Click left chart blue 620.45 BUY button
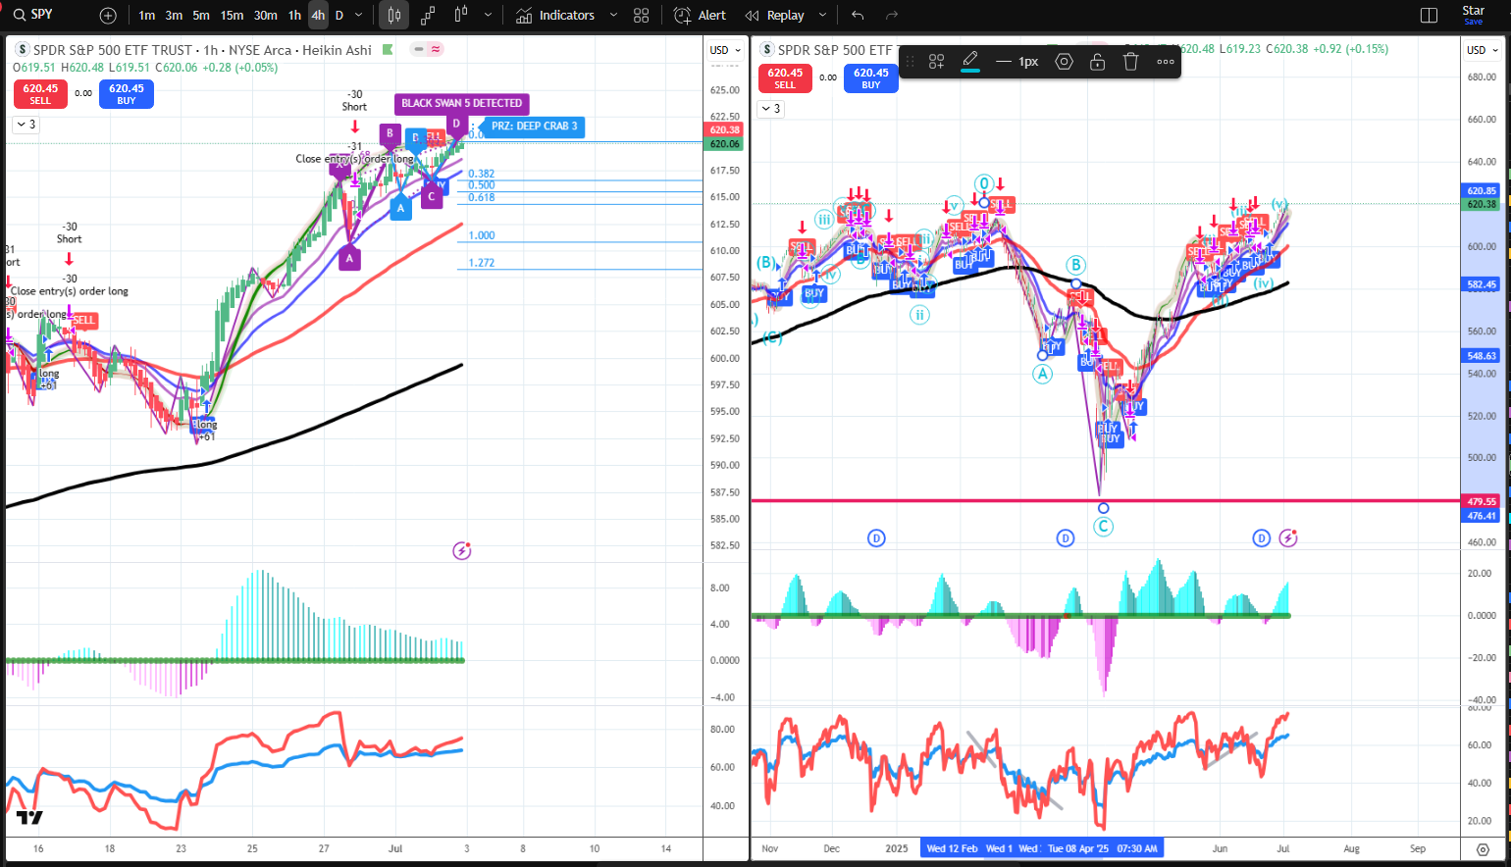1511x867 pixels. (x=127, y=93)
